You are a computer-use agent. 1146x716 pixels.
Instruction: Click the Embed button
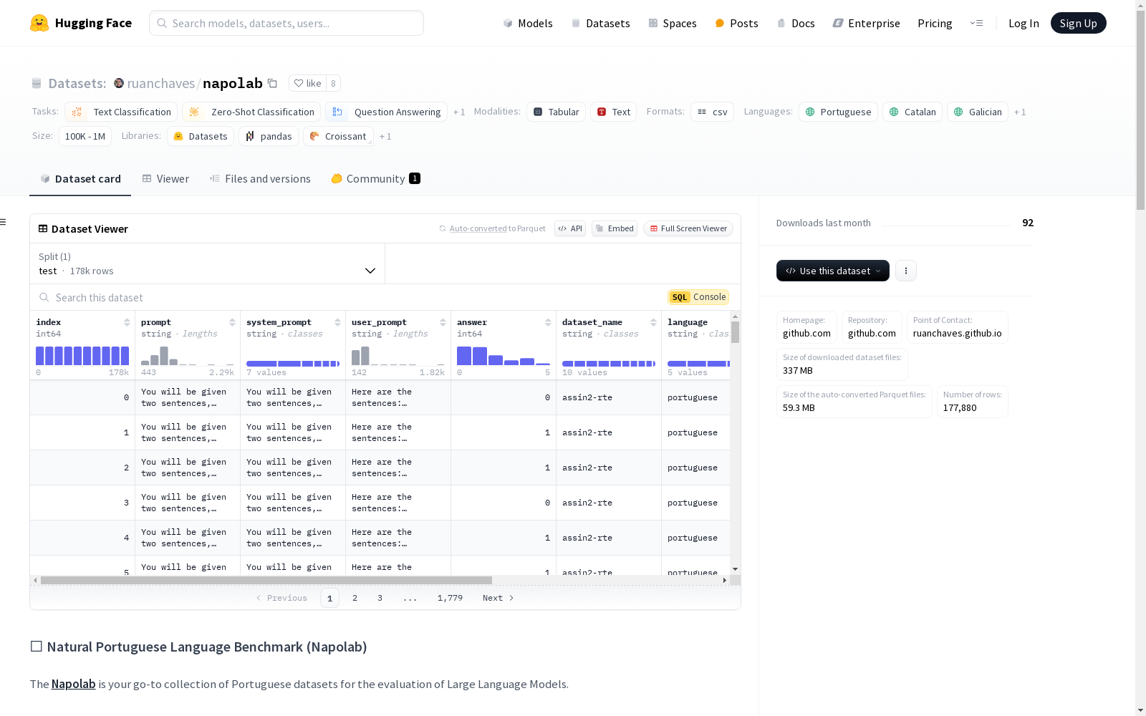(615, 228)
